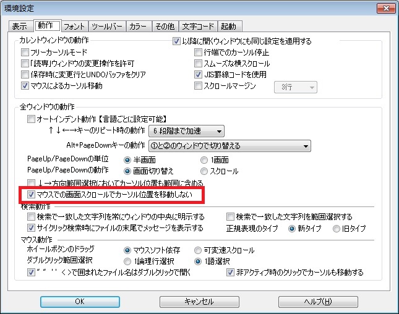Open the フォント tab

tap(74, 26)
